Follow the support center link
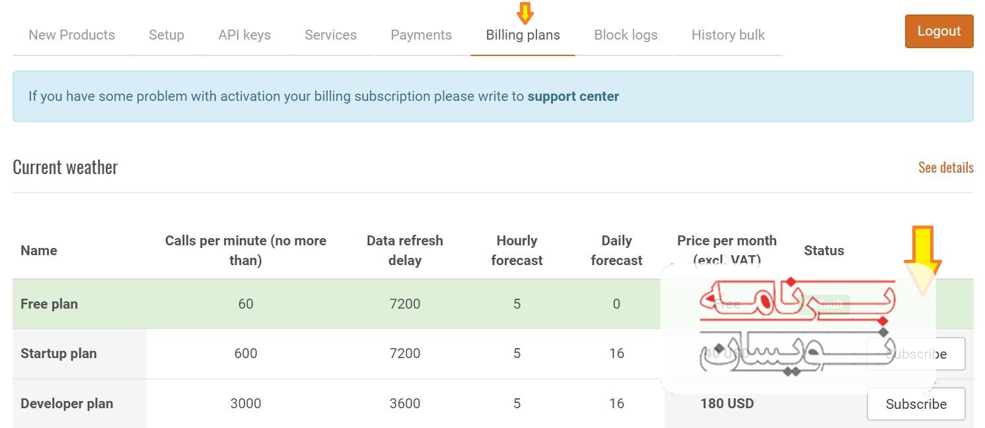The image size is (985, 428). pyautogui.click(x=573, y=96)
